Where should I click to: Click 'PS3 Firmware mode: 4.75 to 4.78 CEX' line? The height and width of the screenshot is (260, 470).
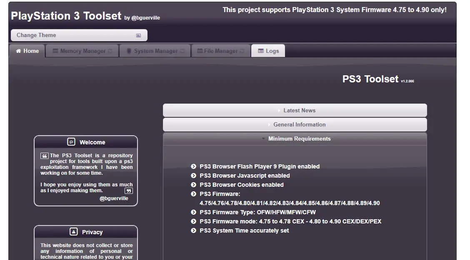tap(290, 221)
